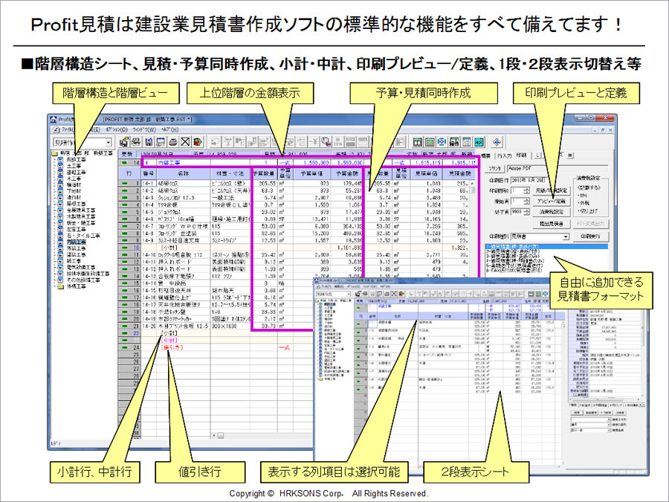Select 土工事 in the tree
This screenshot has width=669, height=502.
[74, 166]
